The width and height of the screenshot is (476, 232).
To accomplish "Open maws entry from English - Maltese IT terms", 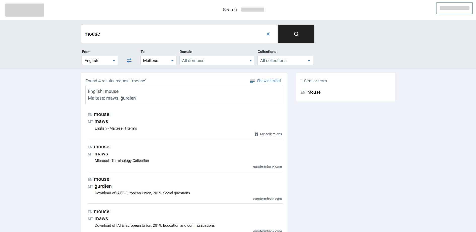I will click(101, 122).
